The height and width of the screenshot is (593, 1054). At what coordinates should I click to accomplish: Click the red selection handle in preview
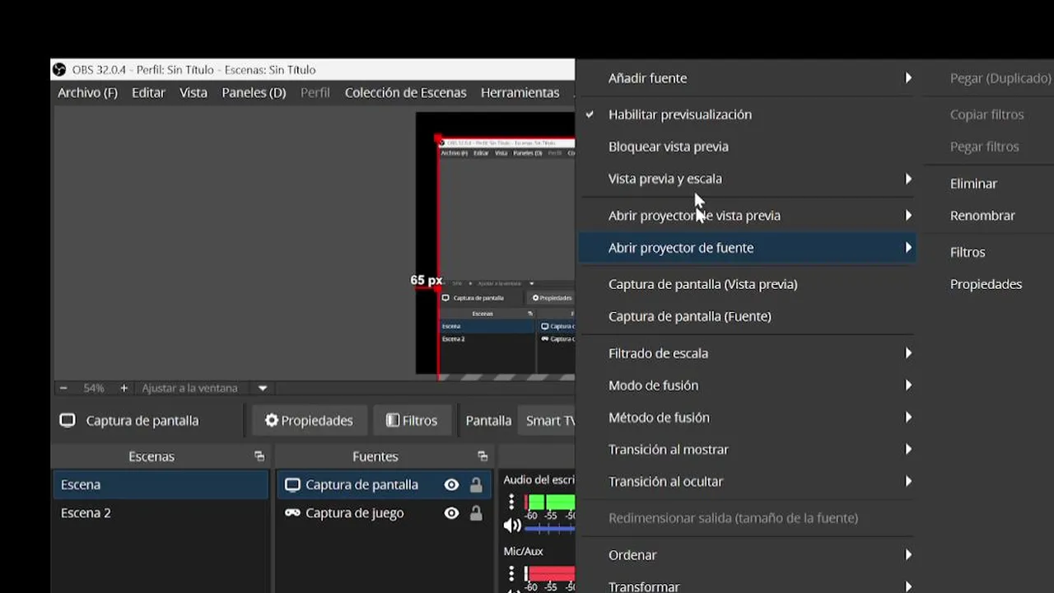point(438,139)
